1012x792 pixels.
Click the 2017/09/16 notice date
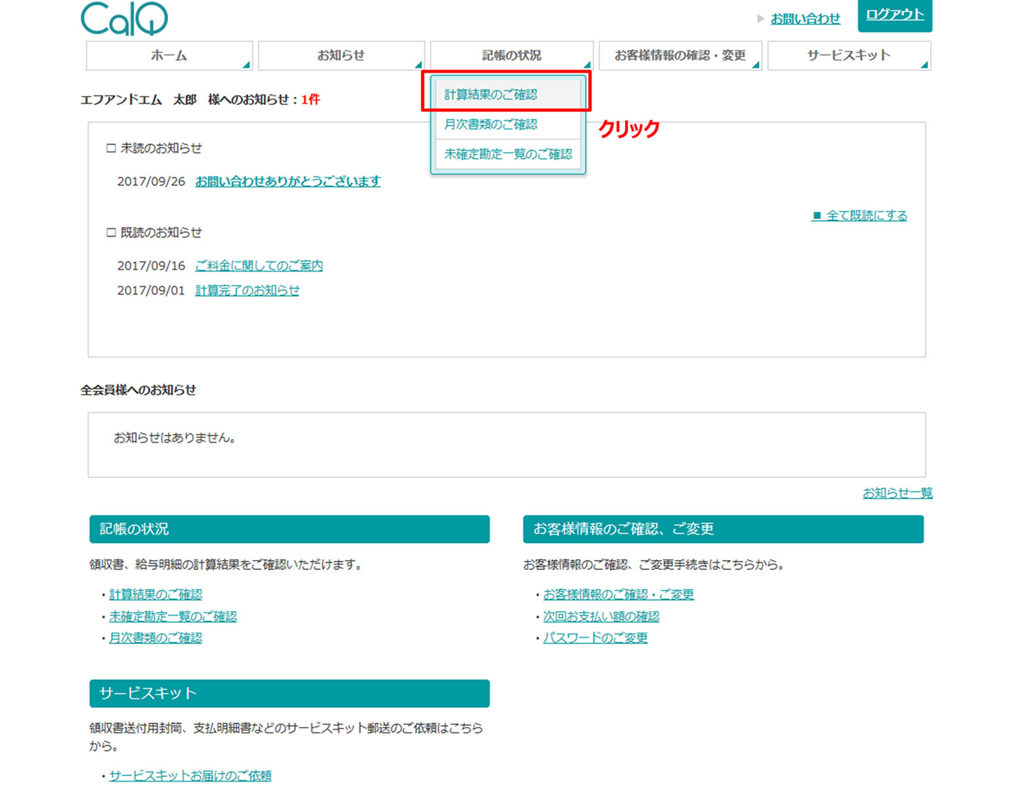[151, 266]
